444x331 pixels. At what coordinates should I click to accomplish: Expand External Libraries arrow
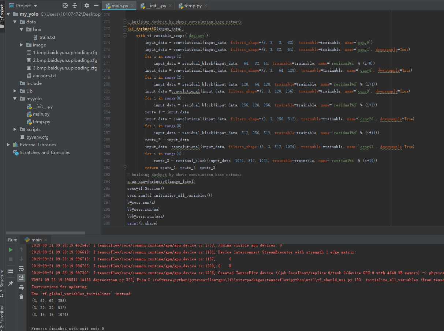pos(9,145)
